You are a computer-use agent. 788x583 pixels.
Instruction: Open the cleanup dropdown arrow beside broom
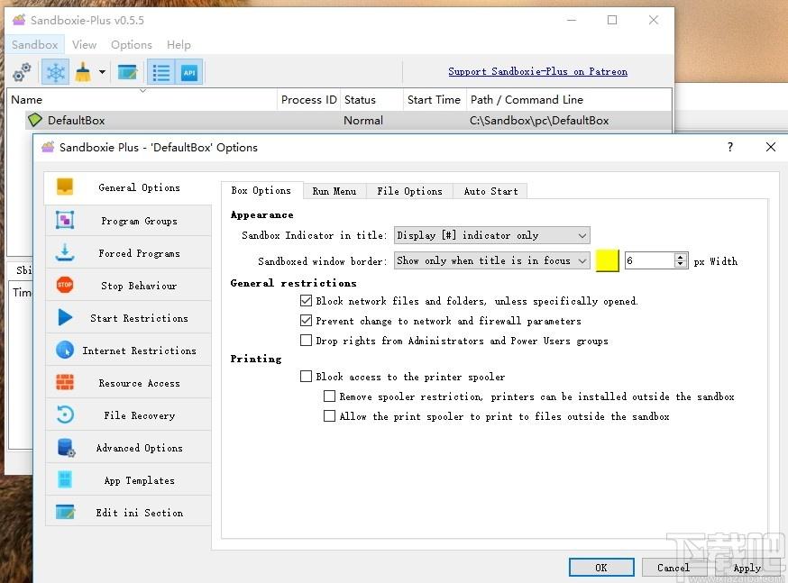tap(102, 72)
